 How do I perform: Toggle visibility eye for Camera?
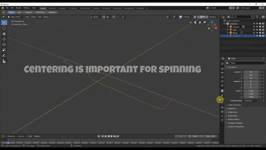254,27
